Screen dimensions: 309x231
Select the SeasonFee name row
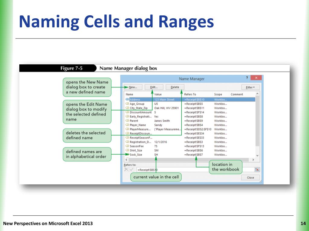pos(190,146)
